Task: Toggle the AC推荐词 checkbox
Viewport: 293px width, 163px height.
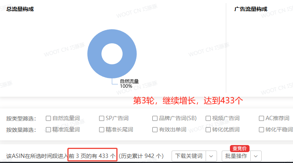Action: 262,118
